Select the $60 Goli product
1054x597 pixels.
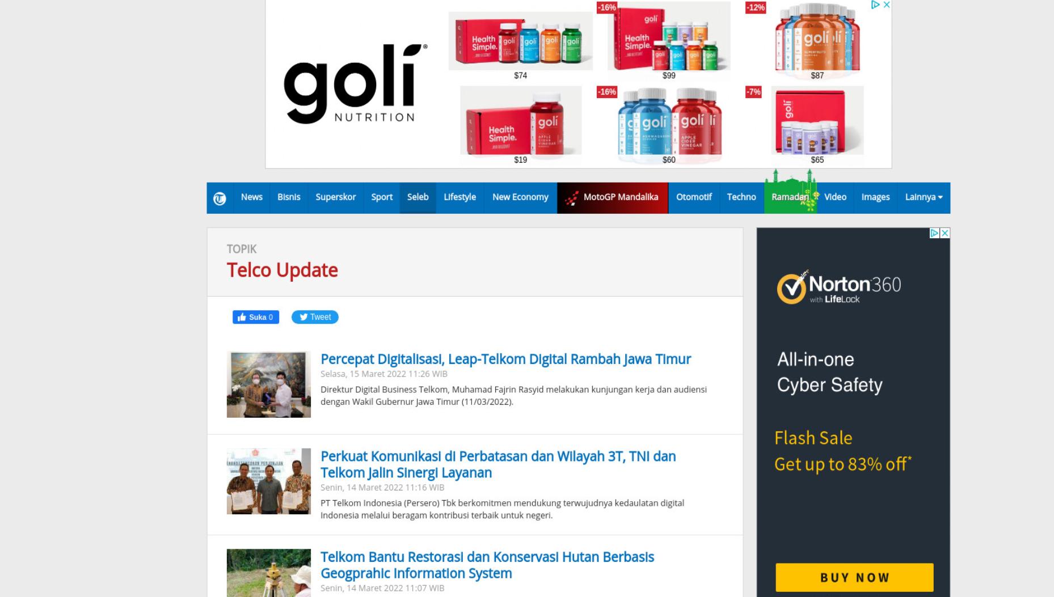pos(669,125)
